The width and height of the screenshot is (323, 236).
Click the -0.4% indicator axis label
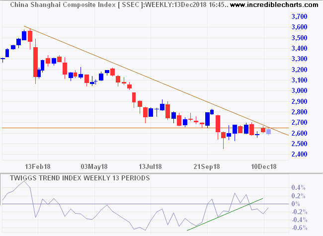tap(299, 220)
